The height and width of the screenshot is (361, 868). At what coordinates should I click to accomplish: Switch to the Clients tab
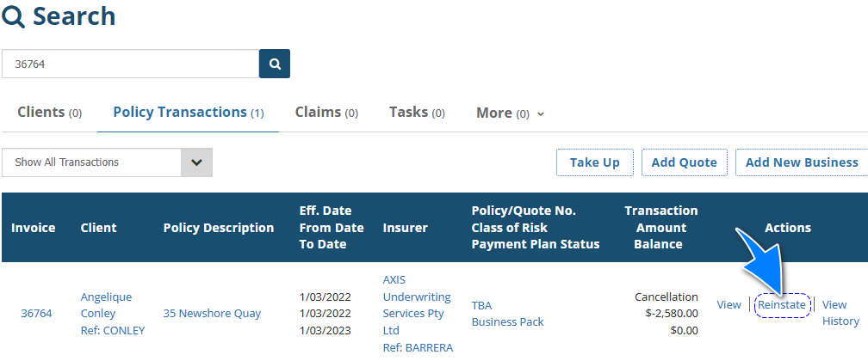(49, 113)
